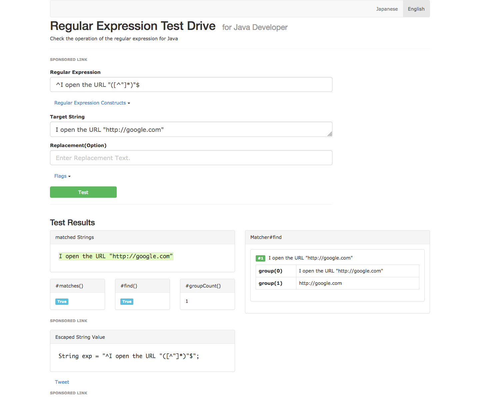
Task: Click the Regular Expression Test Drive heading
Action: pos(133,26)
